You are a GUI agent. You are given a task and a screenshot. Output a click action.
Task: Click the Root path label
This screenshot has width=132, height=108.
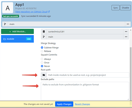click(46, 70)
